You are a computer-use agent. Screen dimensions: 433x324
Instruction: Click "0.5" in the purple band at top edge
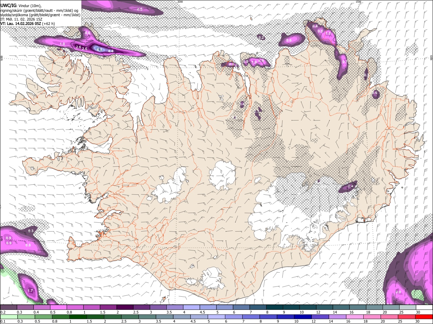point(140,9)
